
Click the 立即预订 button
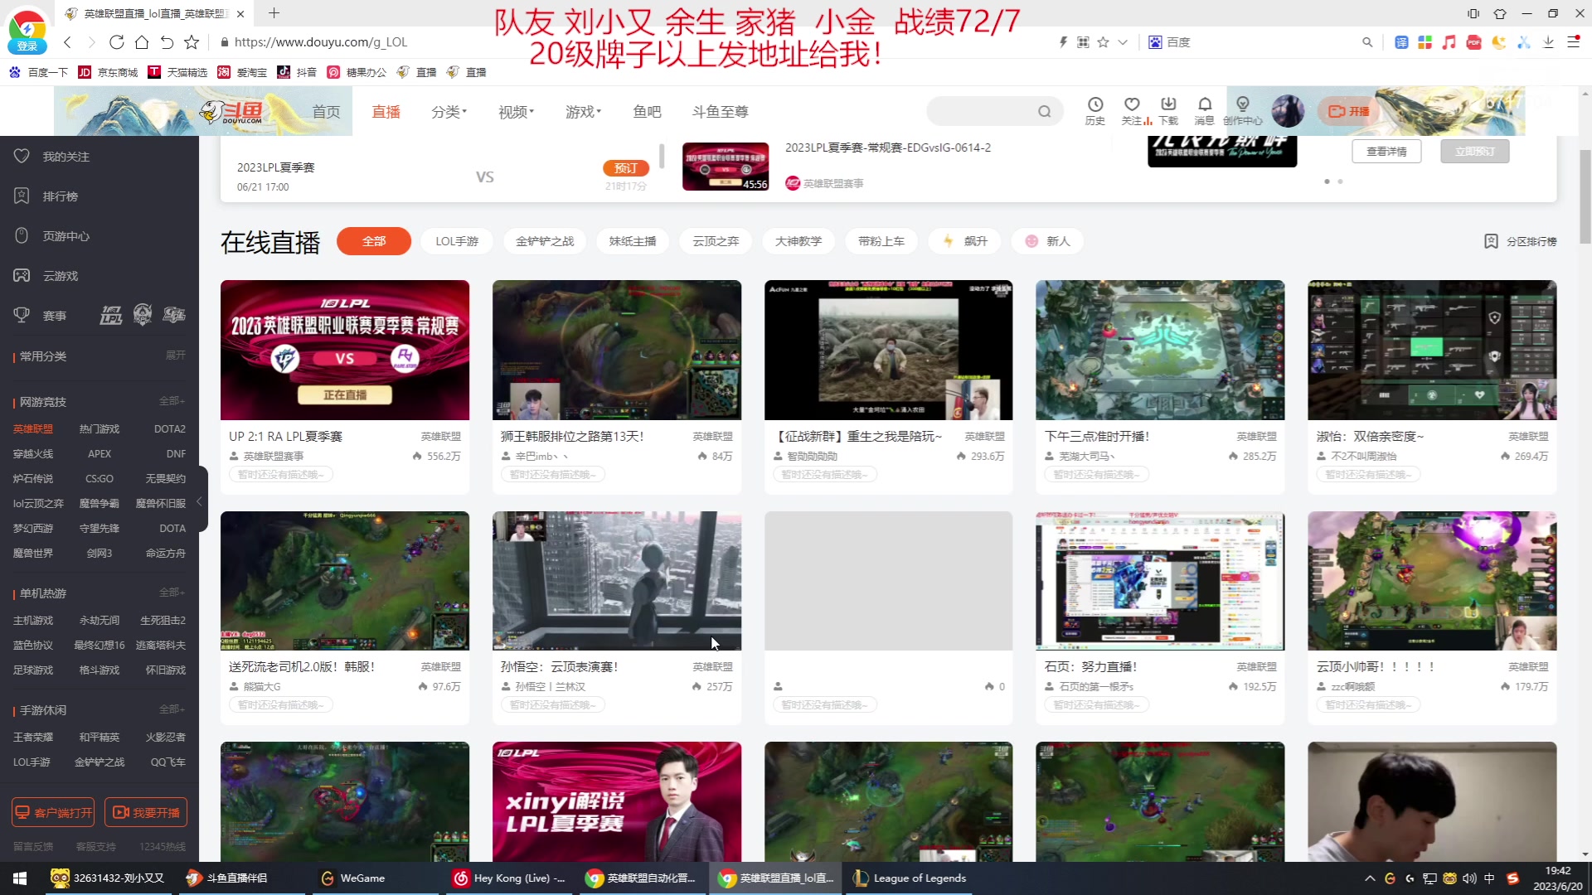click(1474, 151)
